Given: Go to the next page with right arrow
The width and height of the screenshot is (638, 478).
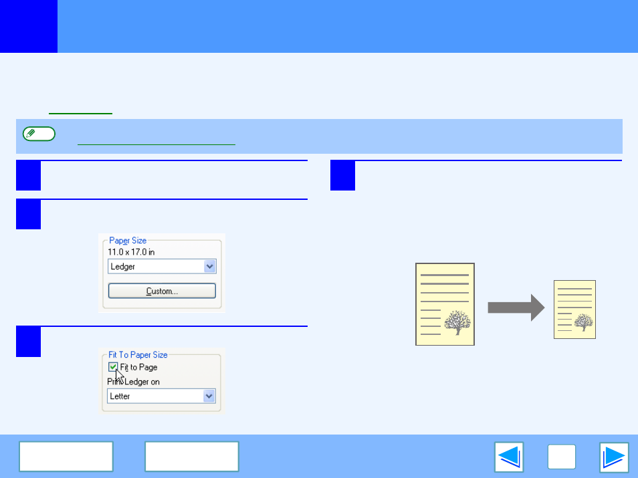Looking at the screenshot, I should [614, 457].
